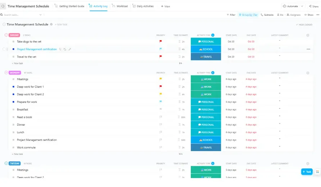Switch to Activity Log tab
The image size is (321, 187).
point(98,6)
